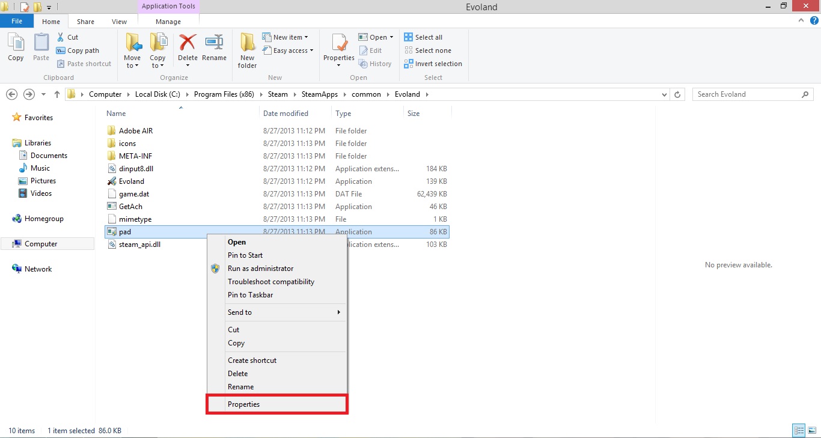Click the ribbon Properties checkmark icon
The image size is (821, 438).
tap(339, 43)
